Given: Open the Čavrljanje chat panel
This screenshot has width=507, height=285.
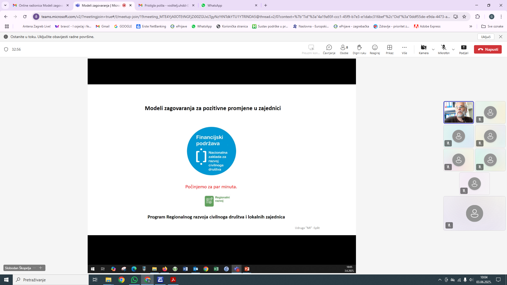Looking at the screenshot, I should (x=329, y=49).
